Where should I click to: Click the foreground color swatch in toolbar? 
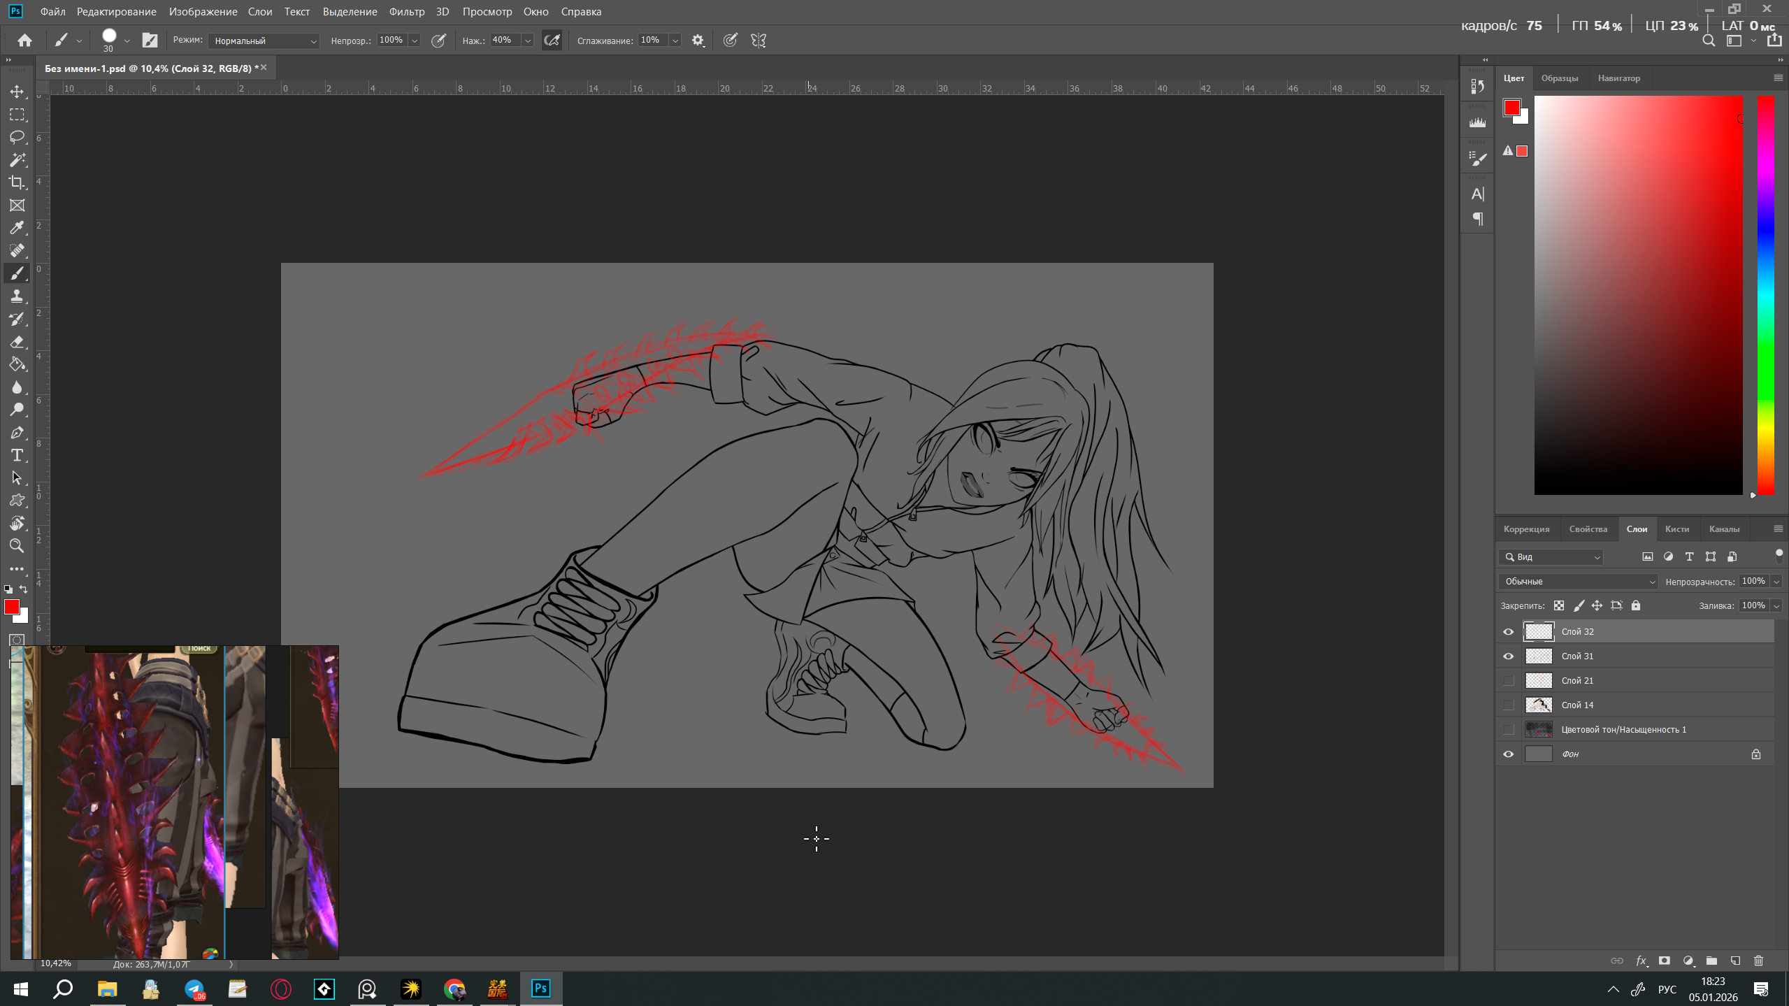12,608
